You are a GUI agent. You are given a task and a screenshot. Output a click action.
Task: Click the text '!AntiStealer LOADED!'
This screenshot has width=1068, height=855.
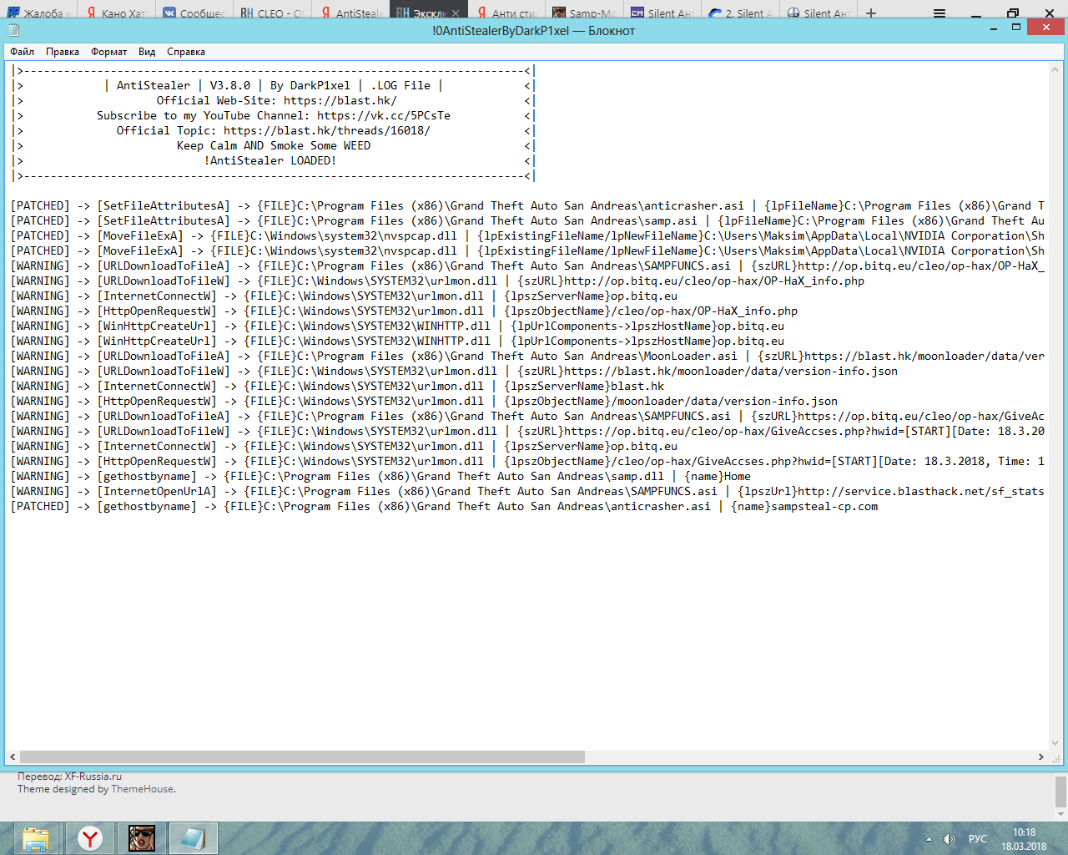(270, 161)
